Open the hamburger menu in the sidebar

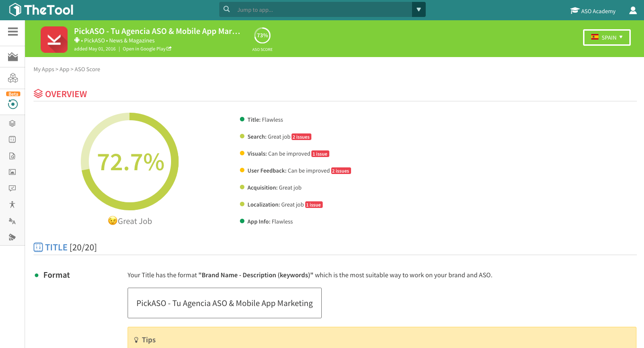[x=13, y=32]
